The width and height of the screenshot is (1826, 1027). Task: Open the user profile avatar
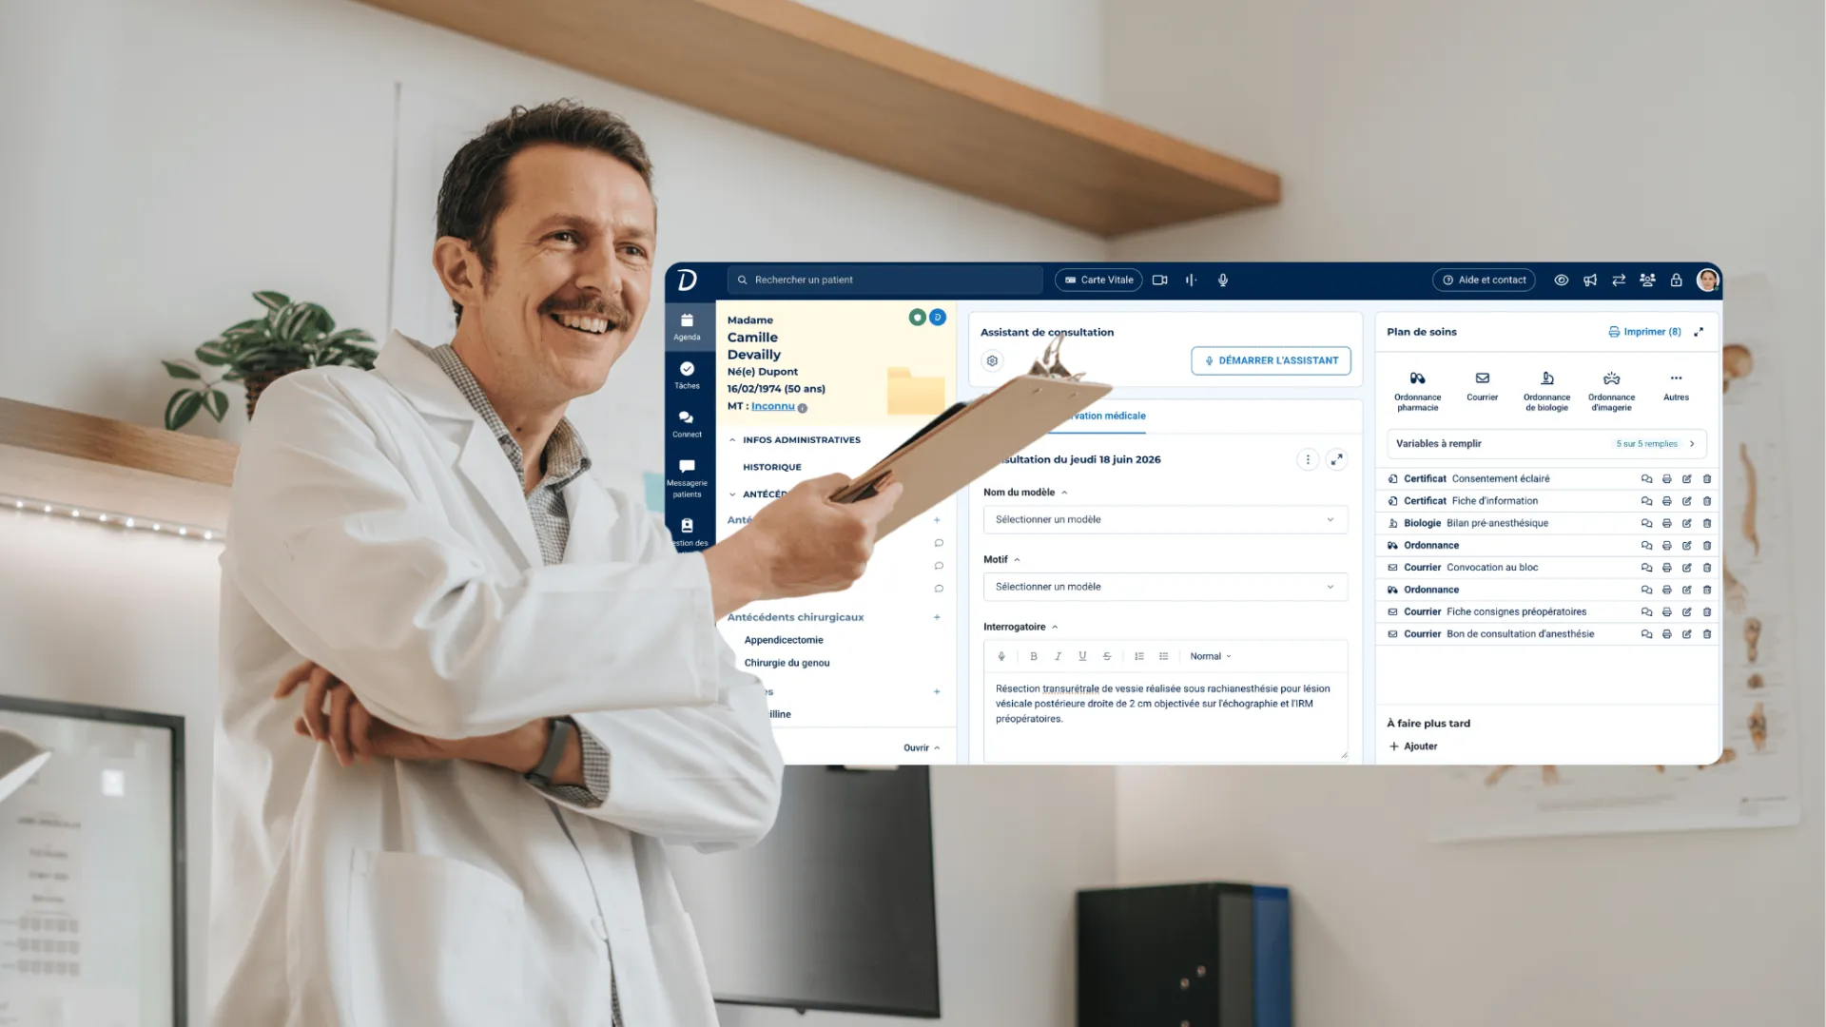1707,280
